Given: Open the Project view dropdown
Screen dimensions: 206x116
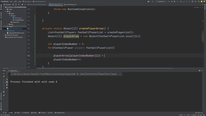Looking at the screenshot, I should click(x=7, y=5).
